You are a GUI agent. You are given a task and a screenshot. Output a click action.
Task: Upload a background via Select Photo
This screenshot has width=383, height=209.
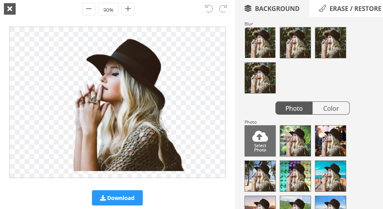pyautogui.click(x=260, y=141)
